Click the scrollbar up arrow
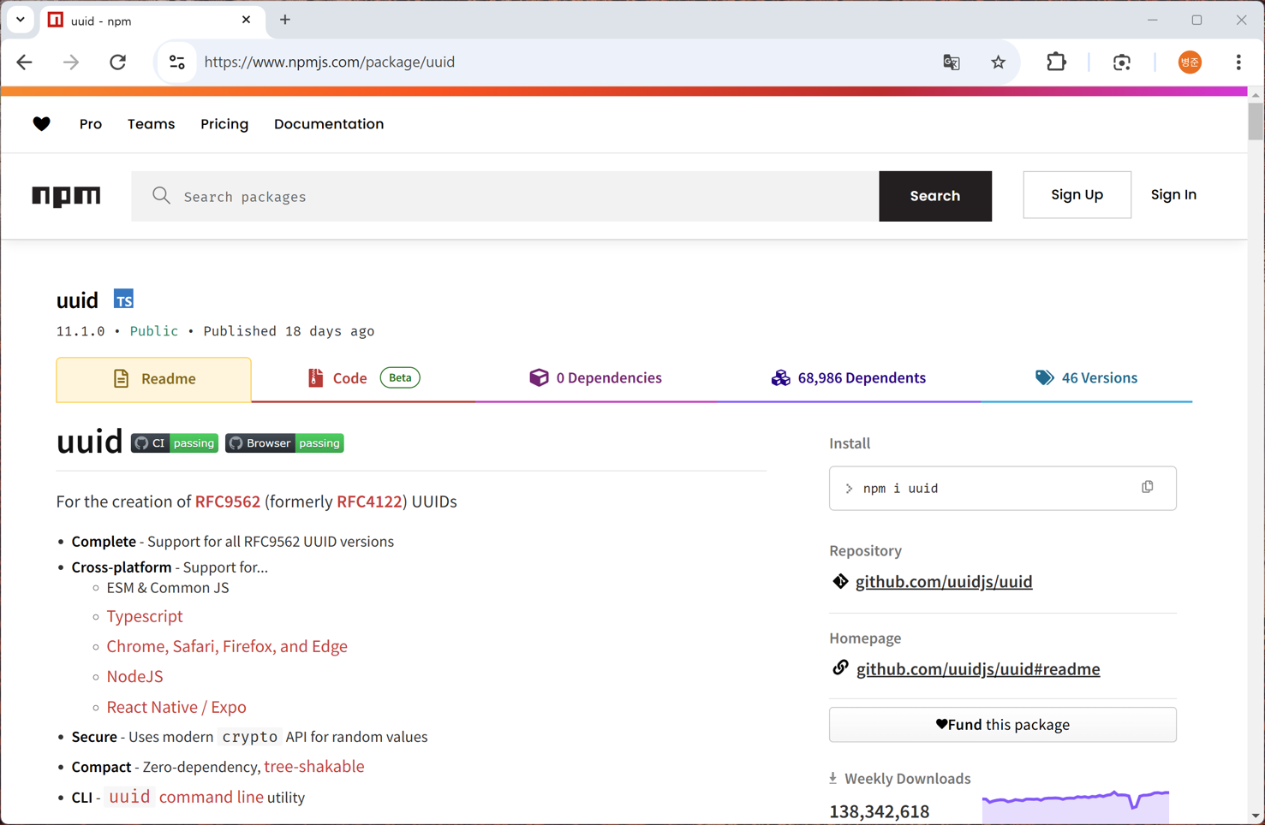The width and height of the screenshot is (1265, 825). coord(1256,94)
